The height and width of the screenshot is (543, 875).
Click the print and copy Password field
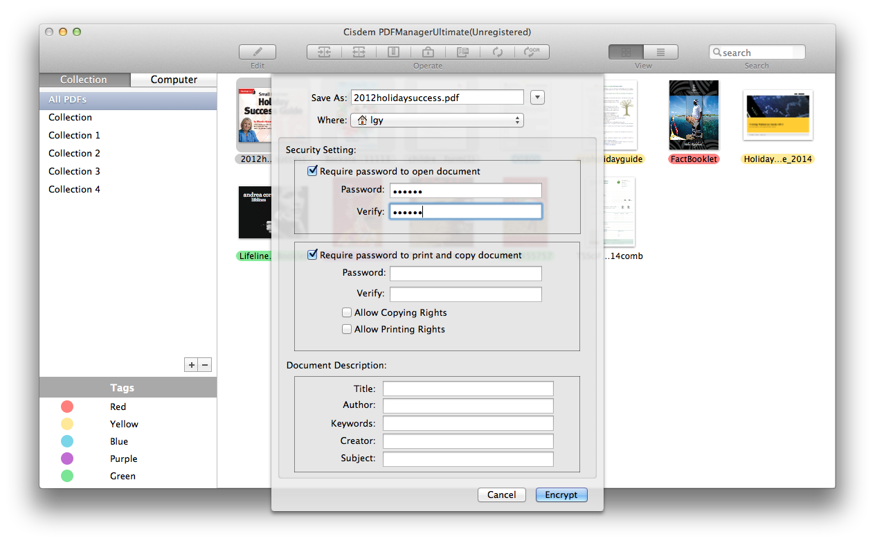point(466,274)
